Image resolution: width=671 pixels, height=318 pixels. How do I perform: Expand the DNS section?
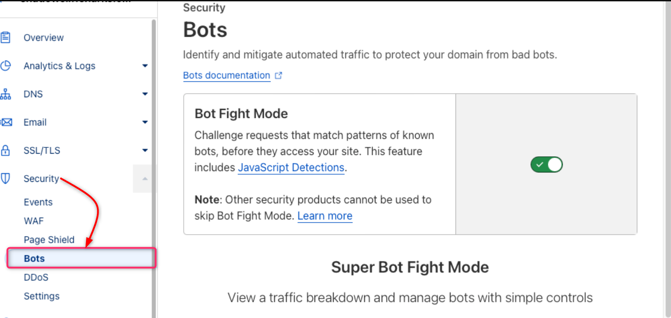[145, 94]
